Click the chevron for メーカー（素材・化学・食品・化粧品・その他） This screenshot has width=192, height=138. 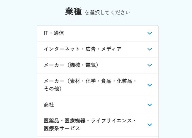point(150,85)
